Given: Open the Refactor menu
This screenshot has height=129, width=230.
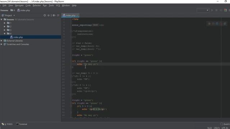Looking at the screenshot, I should [x=37, y=5].
